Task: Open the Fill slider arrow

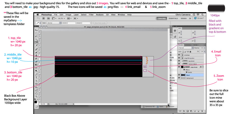Action: 204,52
